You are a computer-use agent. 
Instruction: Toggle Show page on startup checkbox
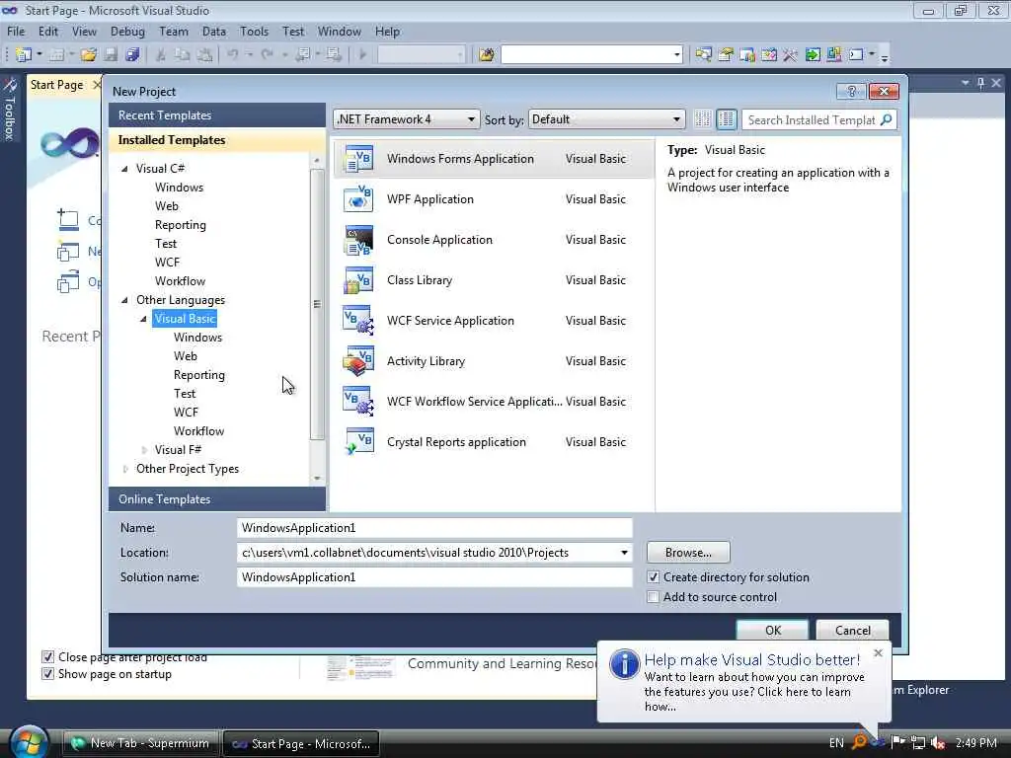(47, 674)
